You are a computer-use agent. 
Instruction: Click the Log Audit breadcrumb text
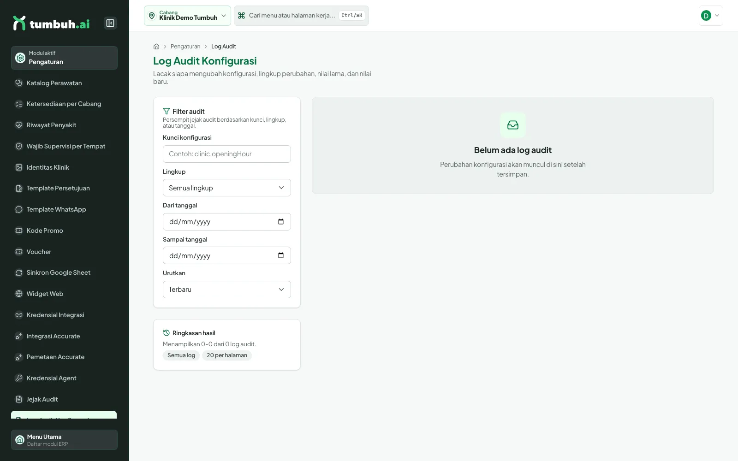(224, 47)
